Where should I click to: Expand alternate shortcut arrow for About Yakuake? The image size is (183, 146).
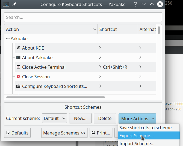click(140, 57)
